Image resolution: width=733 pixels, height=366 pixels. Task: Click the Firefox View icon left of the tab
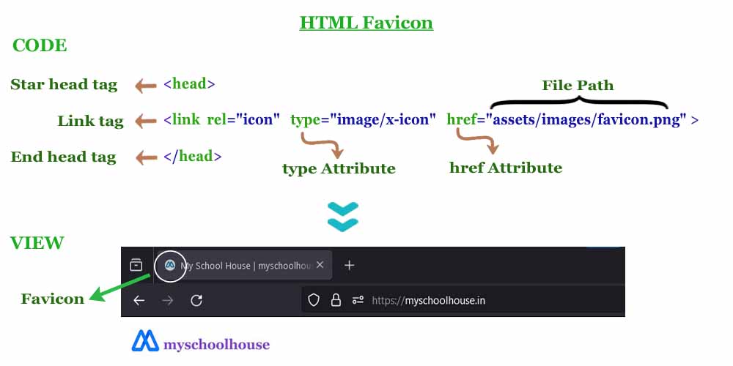click(136, 265)
